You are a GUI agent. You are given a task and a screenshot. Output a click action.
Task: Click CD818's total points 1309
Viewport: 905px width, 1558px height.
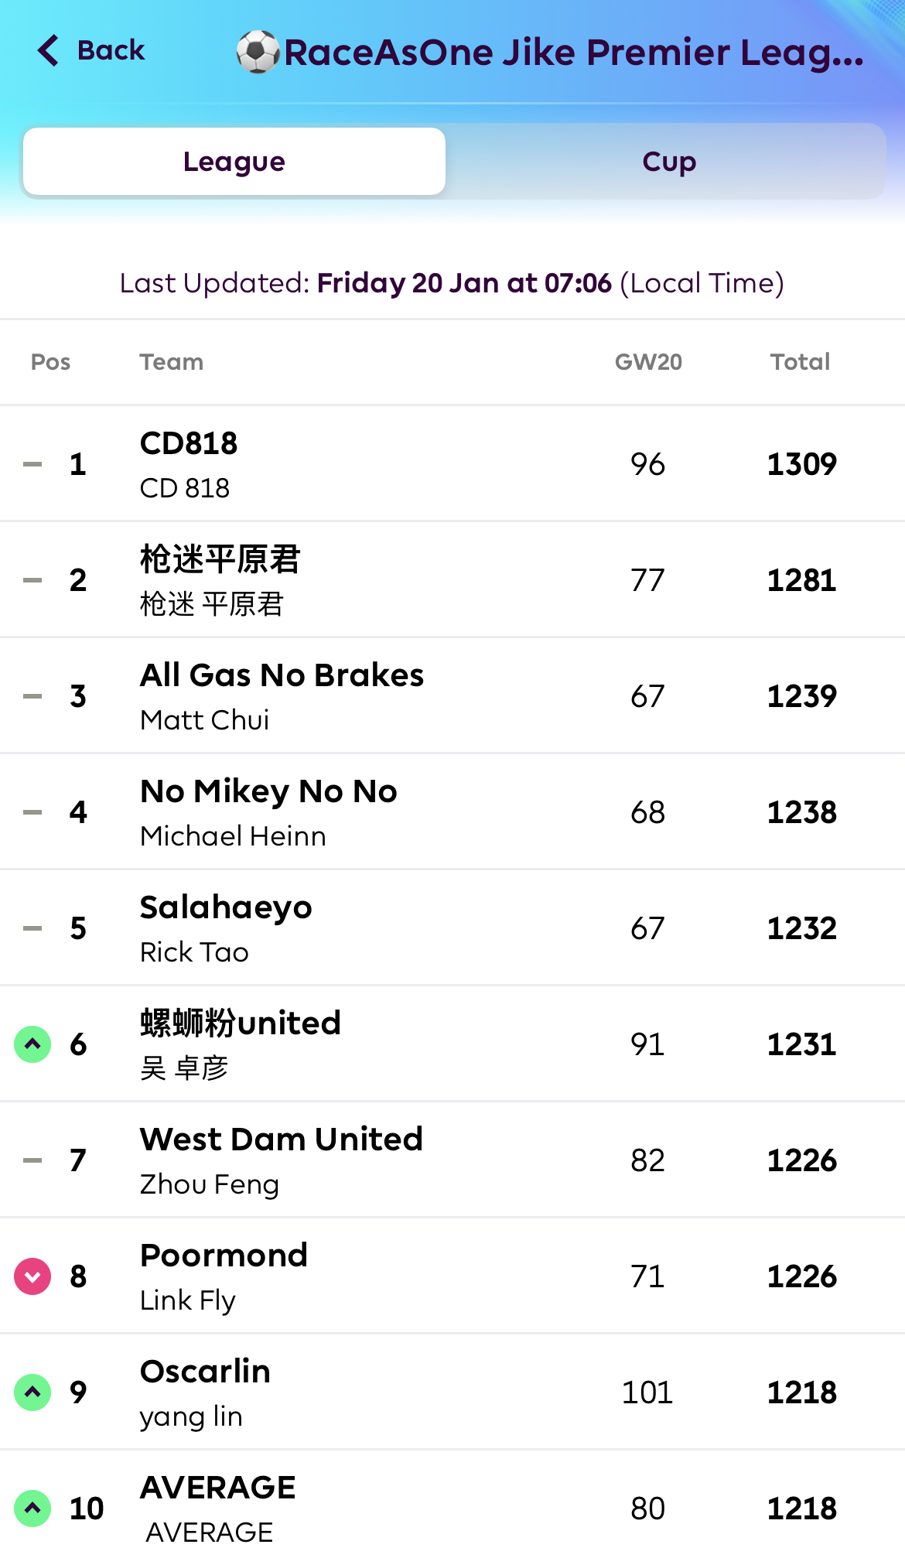(x=801, y=464)
